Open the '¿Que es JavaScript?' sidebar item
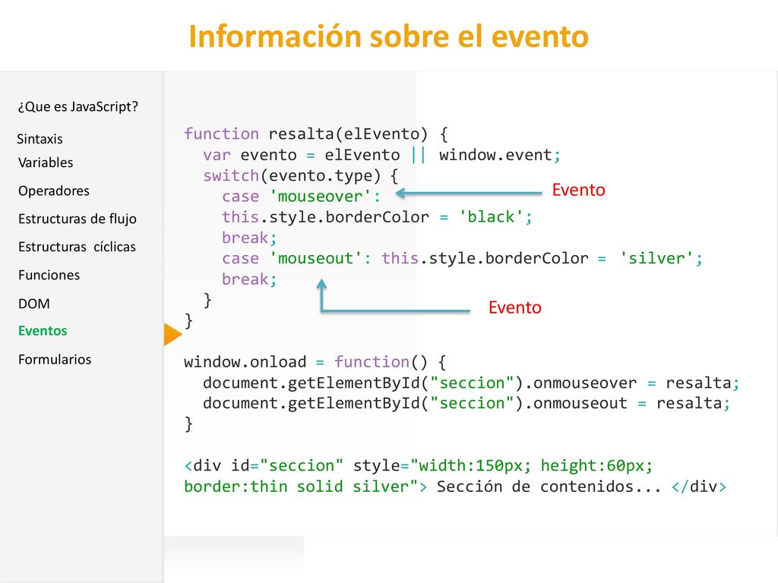Image resolution: width=778 pixels, height=583 pixels. (x=78, y=106)
